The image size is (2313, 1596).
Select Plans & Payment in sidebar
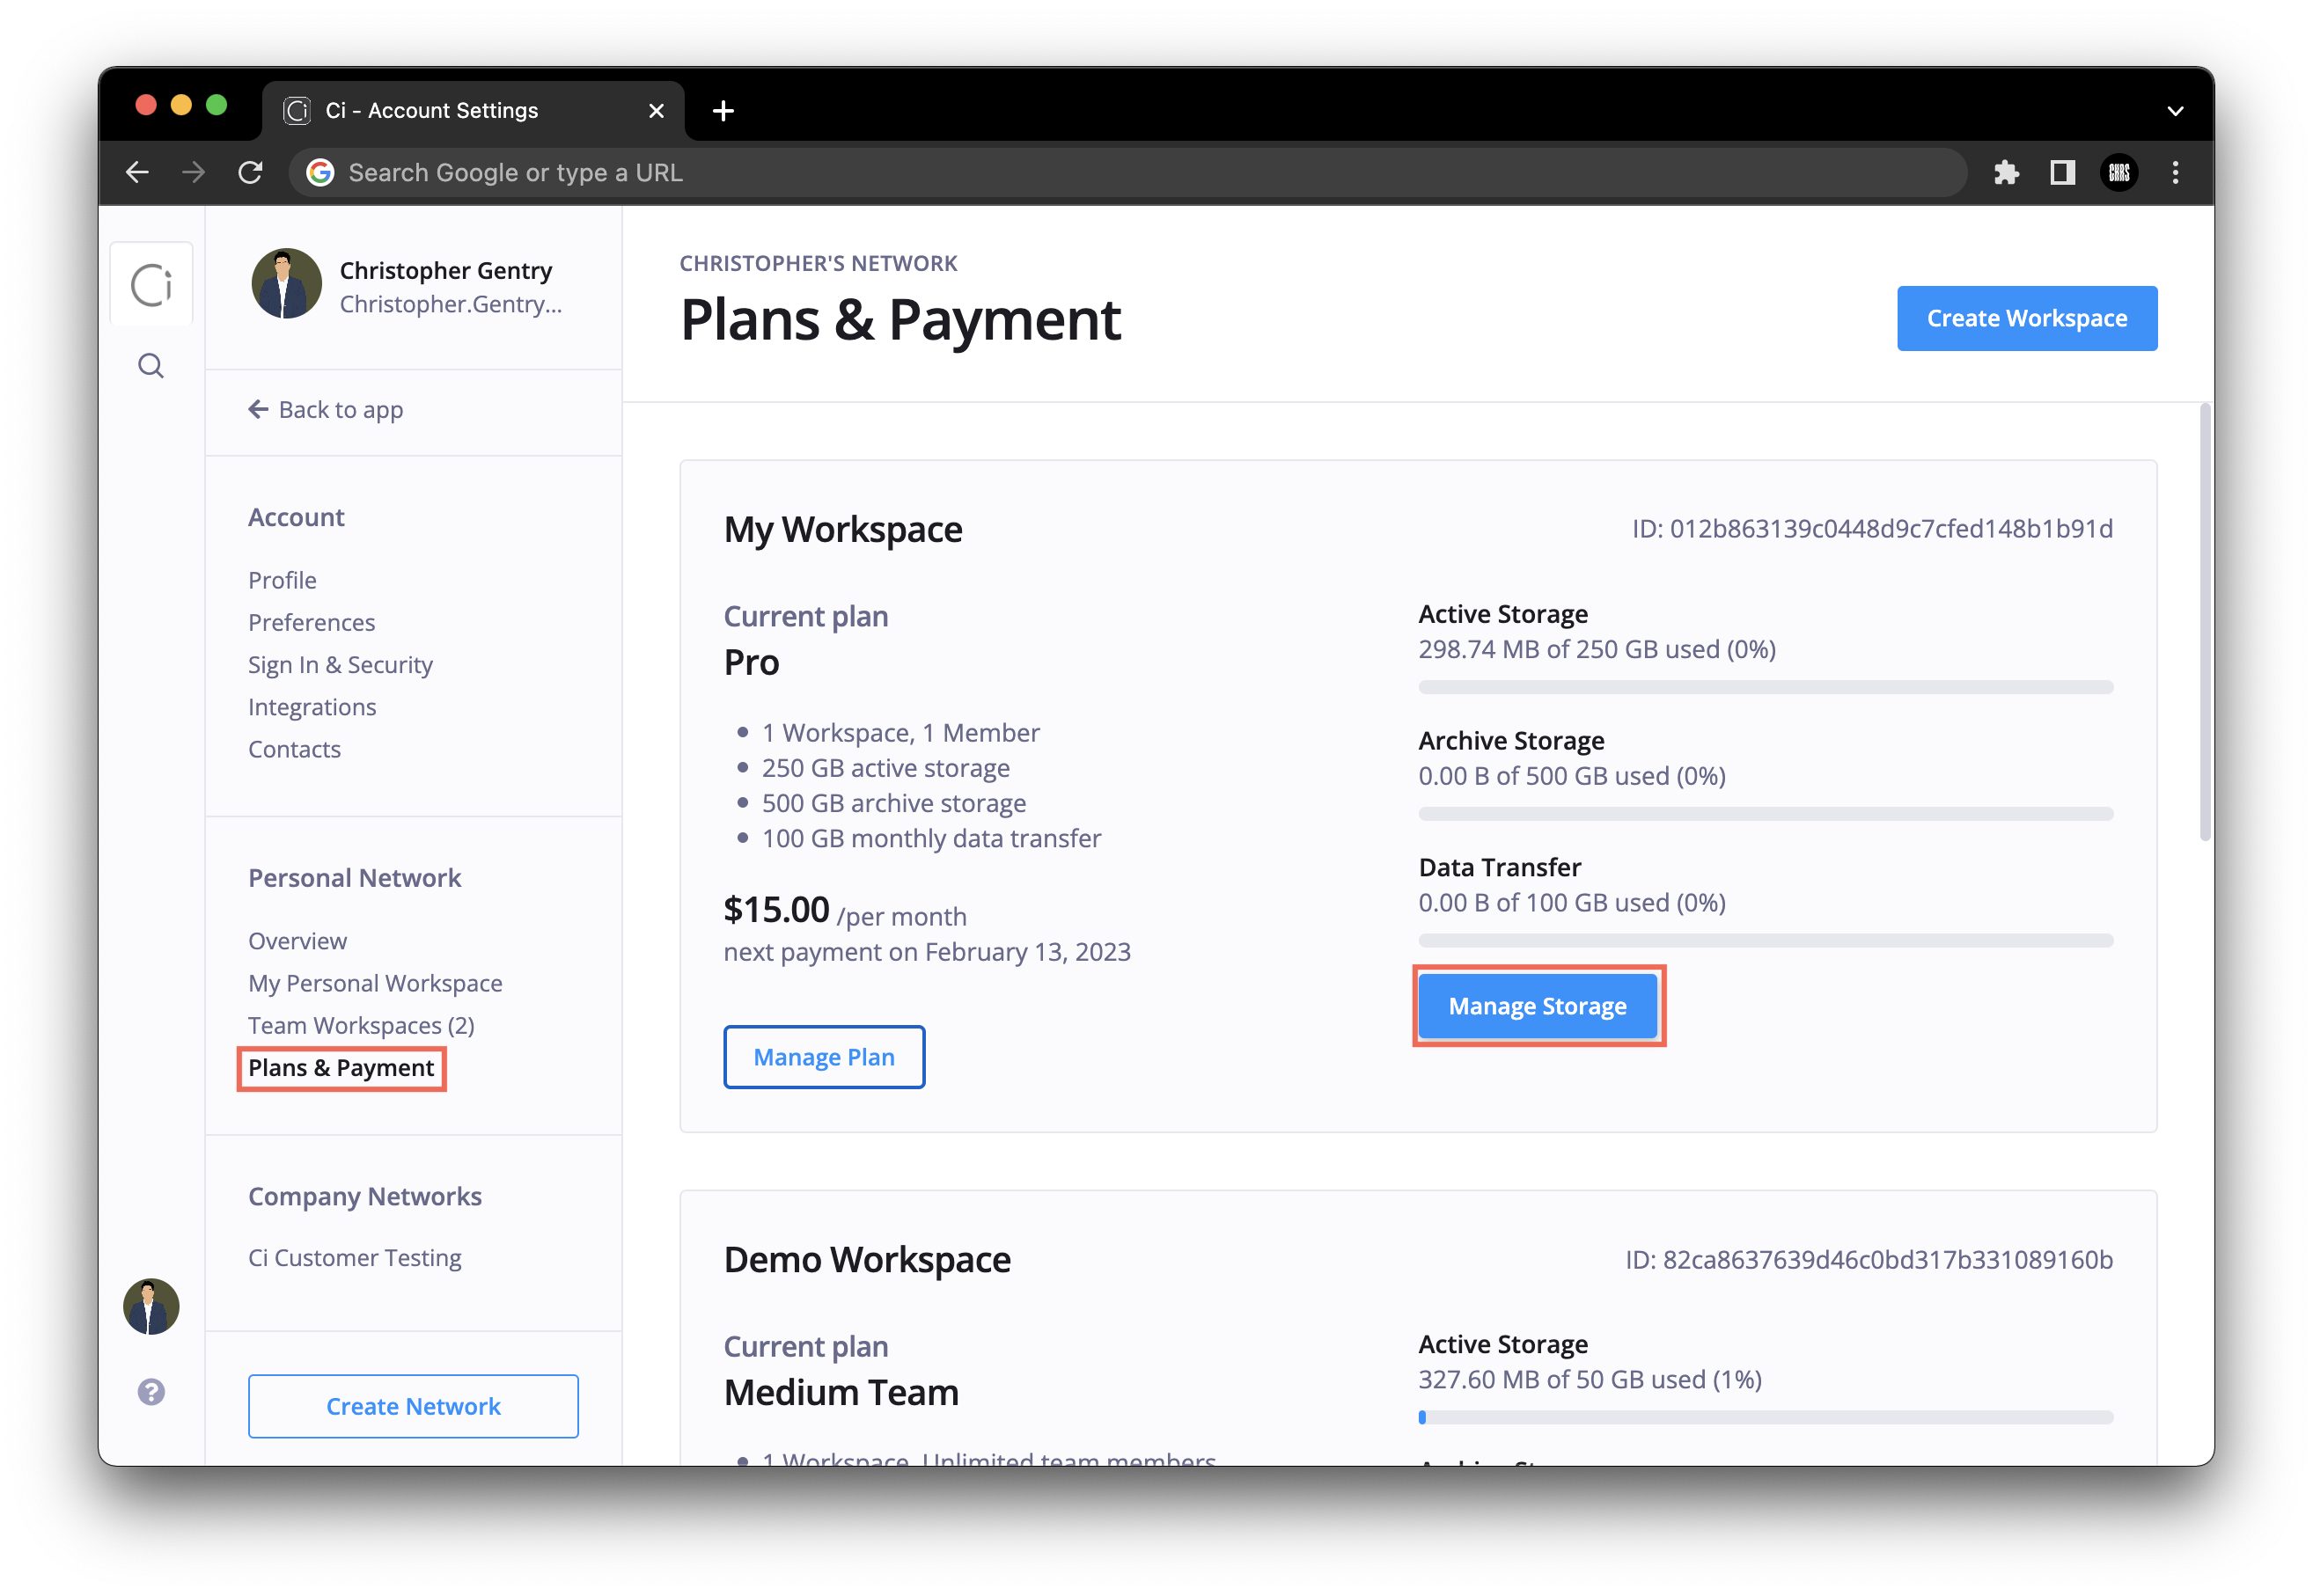pyautogui.click(x=341, y=1068)
